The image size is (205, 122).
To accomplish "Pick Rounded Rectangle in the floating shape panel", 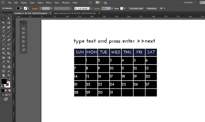I will point(23,33).
